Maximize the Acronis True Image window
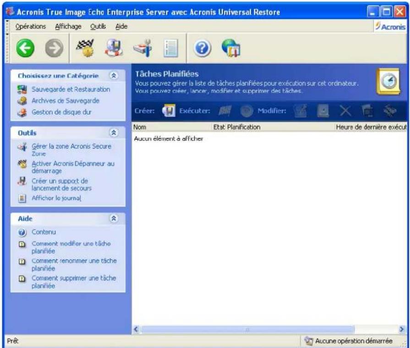The width and height of the screenshot is (410, 348). (x=386, y=11)
